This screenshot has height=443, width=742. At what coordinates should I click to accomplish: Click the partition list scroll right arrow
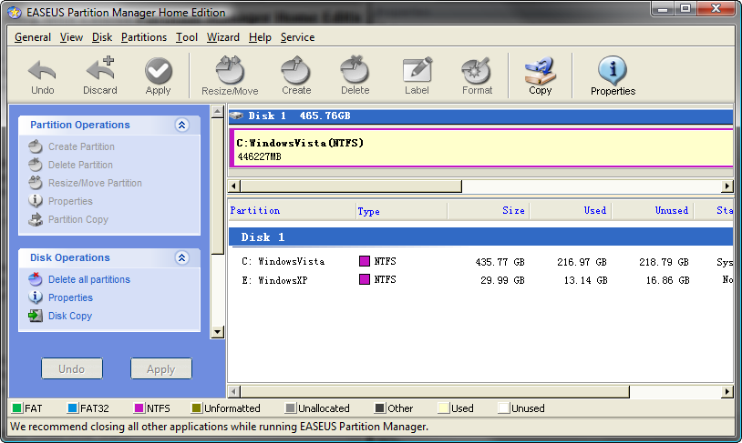[727, 391]
